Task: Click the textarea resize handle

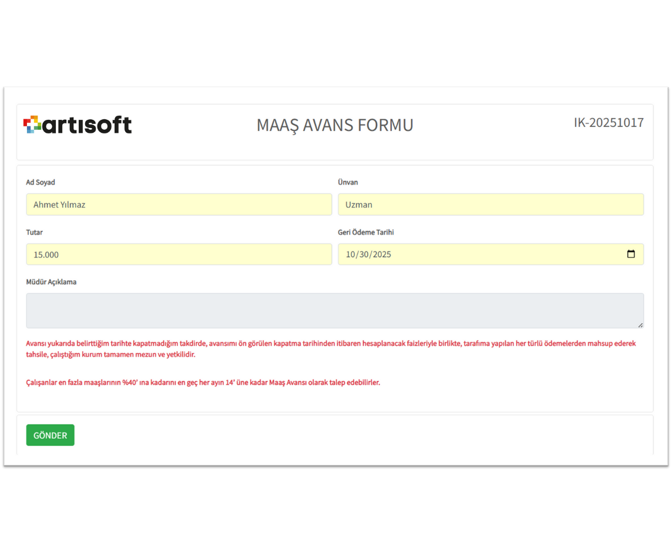Action: point(640,325)
